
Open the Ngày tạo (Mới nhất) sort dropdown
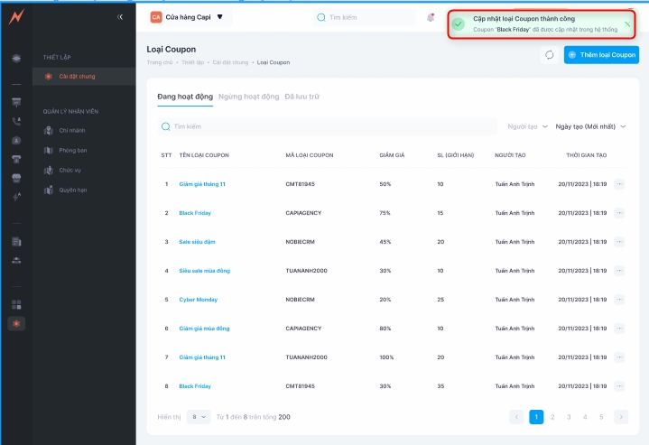(590, 127)
